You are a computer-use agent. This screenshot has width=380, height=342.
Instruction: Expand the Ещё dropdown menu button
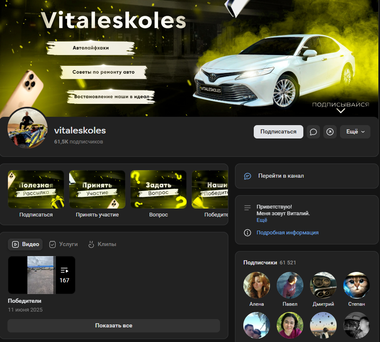355,132
